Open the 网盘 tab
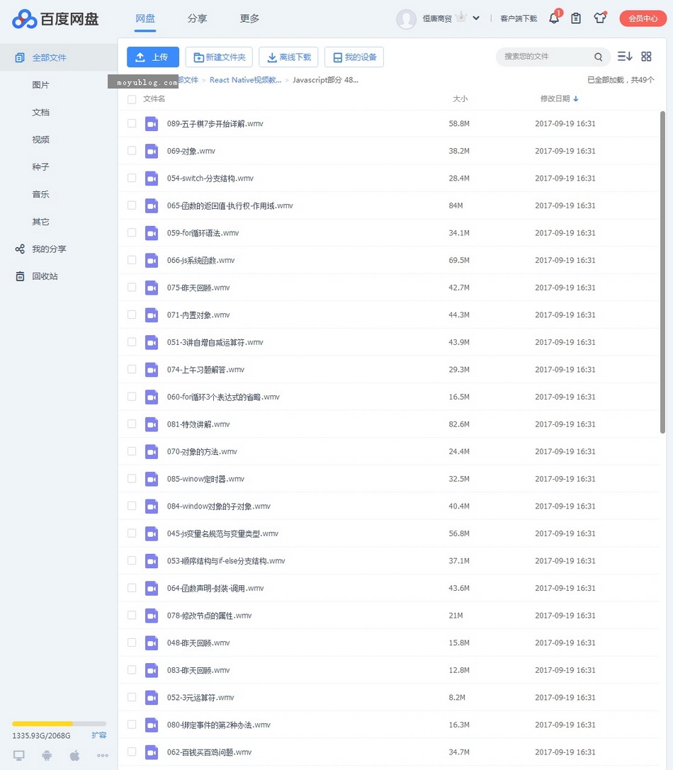Image resolution: width=673 pixels, height=770 pixels. click(x=145, y=18)
